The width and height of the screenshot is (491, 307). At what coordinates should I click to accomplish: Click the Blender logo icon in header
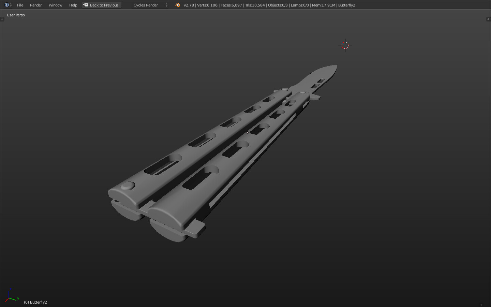tap(177, 5)
